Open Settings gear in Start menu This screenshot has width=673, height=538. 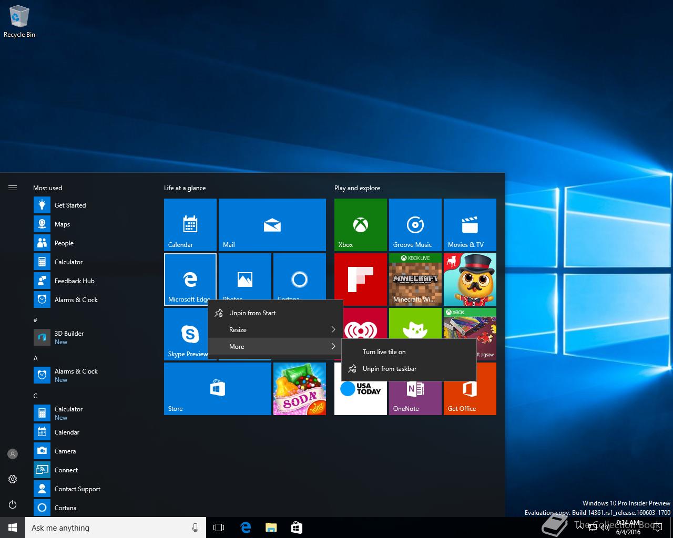coord(13,479)
